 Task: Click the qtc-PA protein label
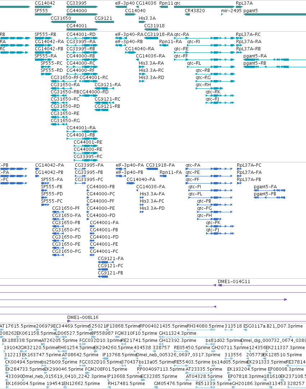click(193, 165)
